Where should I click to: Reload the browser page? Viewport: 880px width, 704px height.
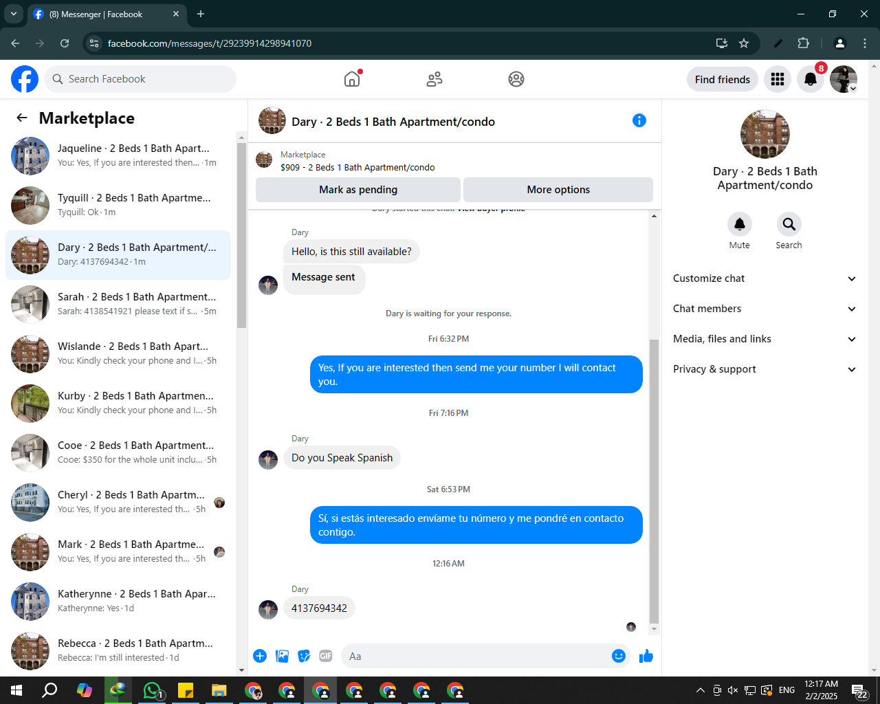pyautogui.click(x=65, y=43)
